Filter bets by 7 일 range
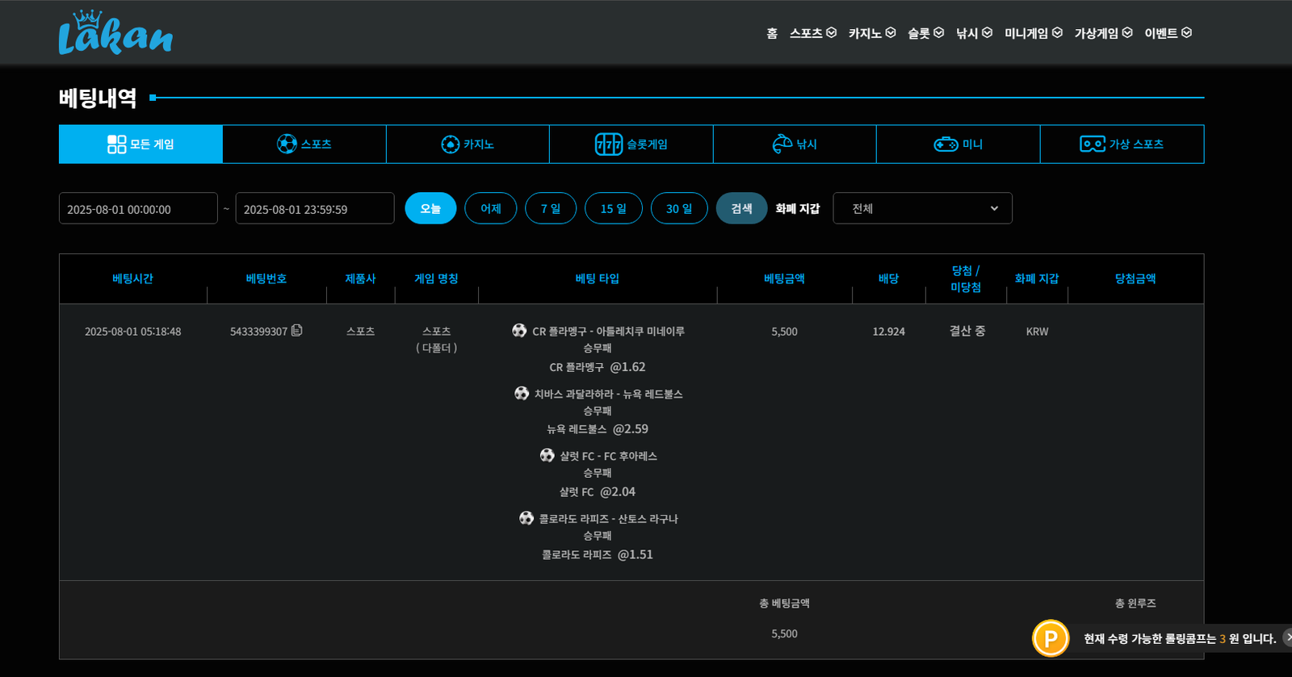This screenshot has height=677, width=1292. (x=551, y=208)
